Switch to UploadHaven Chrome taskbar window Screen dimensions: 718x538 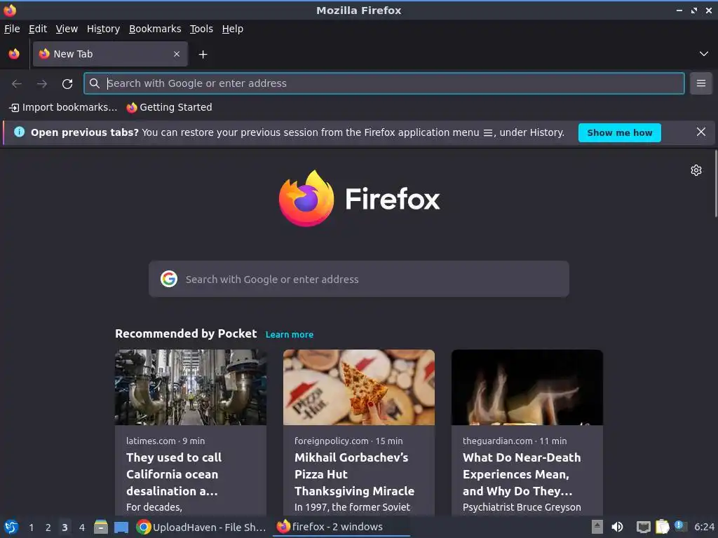pyautogui.click(x=201, y=527)
